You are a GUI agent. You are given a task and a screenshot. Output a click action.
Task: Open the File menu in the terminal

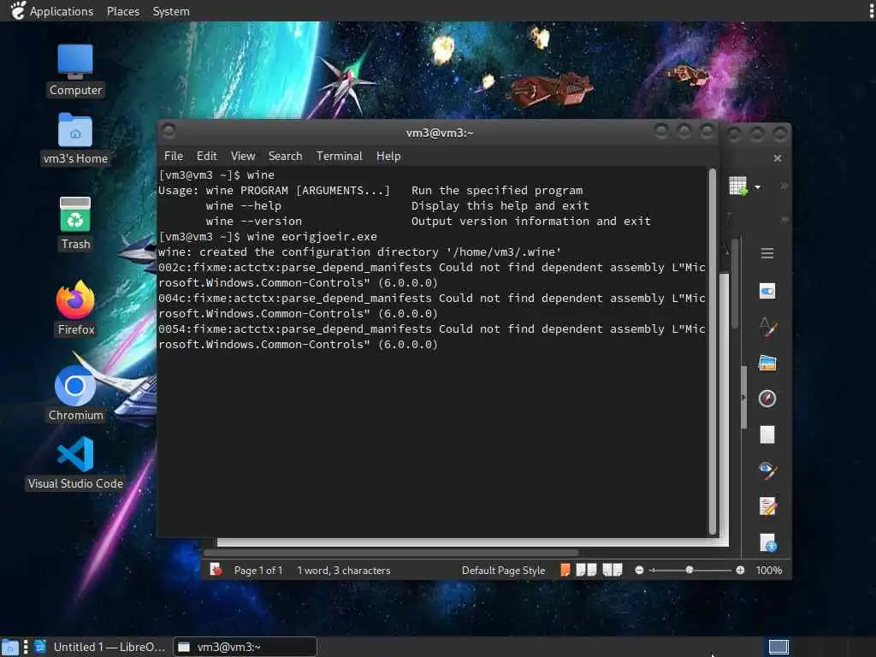click(x=173, y=156)
